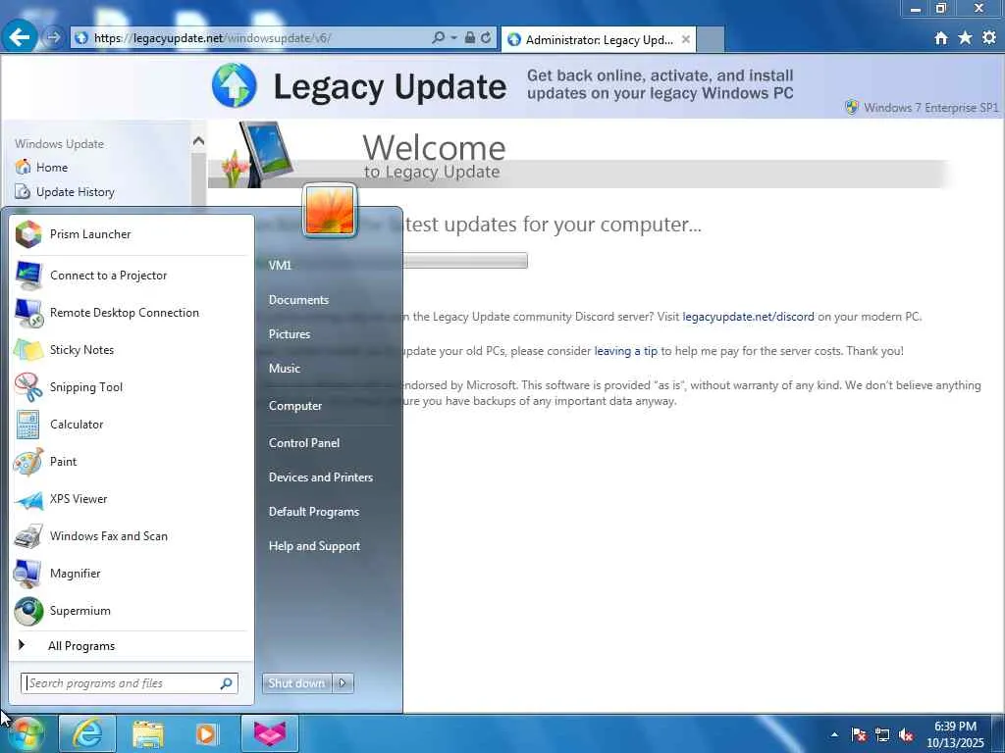
Task: Click the address bar search magnifier
Action: click(439, 38)
